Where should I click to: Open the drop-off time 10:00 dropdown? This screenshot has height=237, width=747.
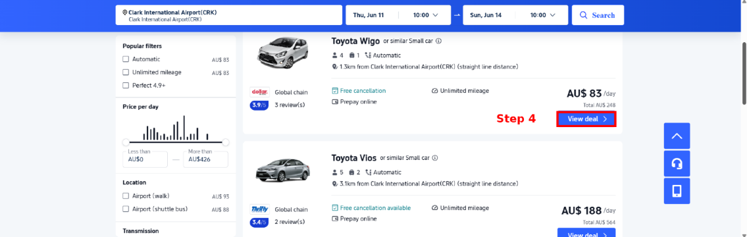542,15
